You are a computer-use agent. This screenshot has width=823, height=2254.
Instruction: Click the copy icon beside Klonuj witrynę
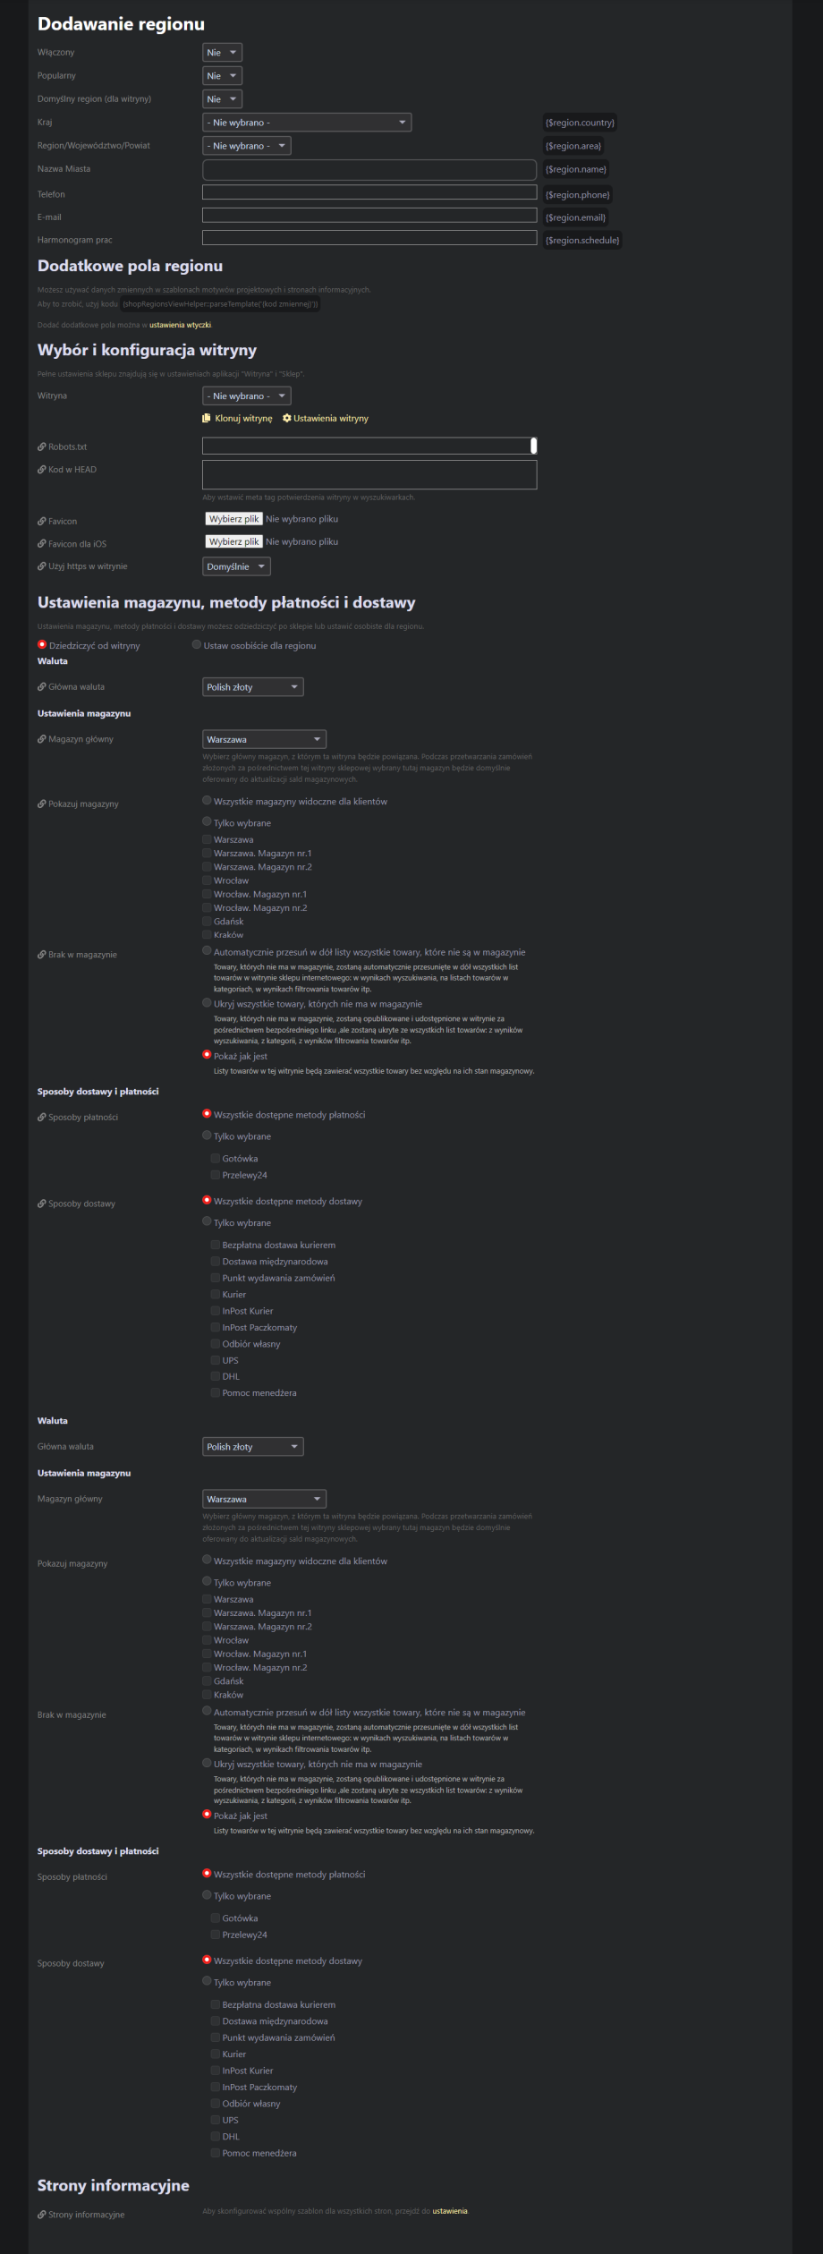(x=207, y=419)
